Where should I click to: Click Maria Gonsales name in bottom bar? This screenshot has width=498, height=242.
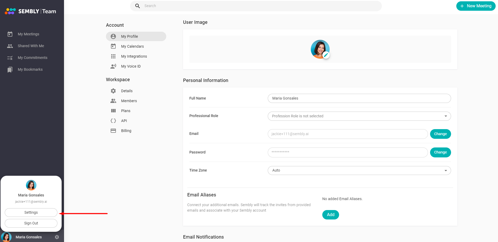[x=29, y=237]
